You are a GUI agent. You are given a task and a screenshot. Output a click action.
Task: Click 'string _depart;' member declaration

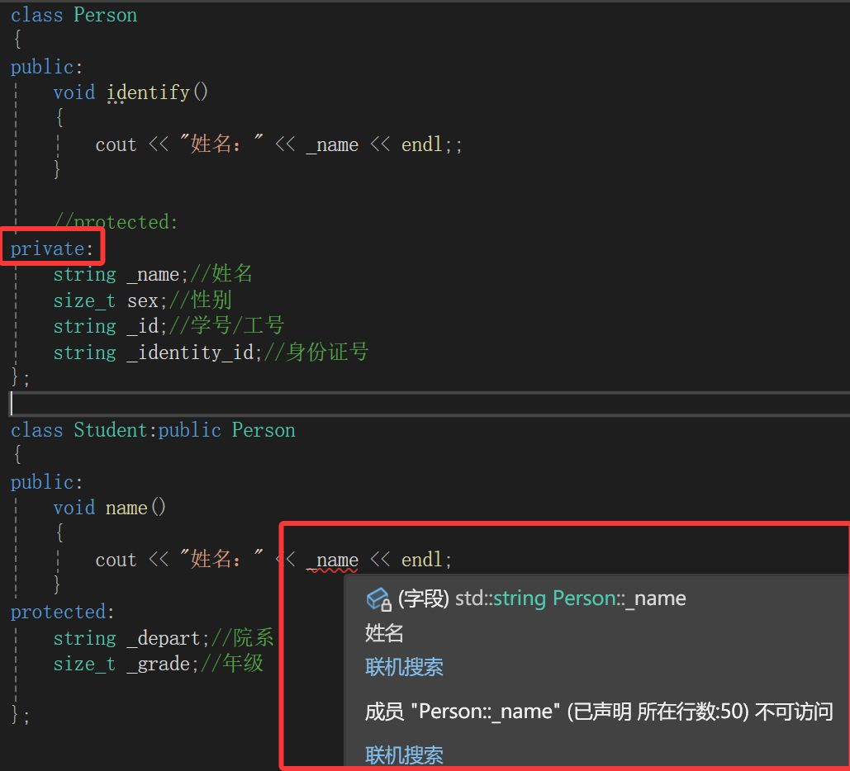click(x=131, y=638)
